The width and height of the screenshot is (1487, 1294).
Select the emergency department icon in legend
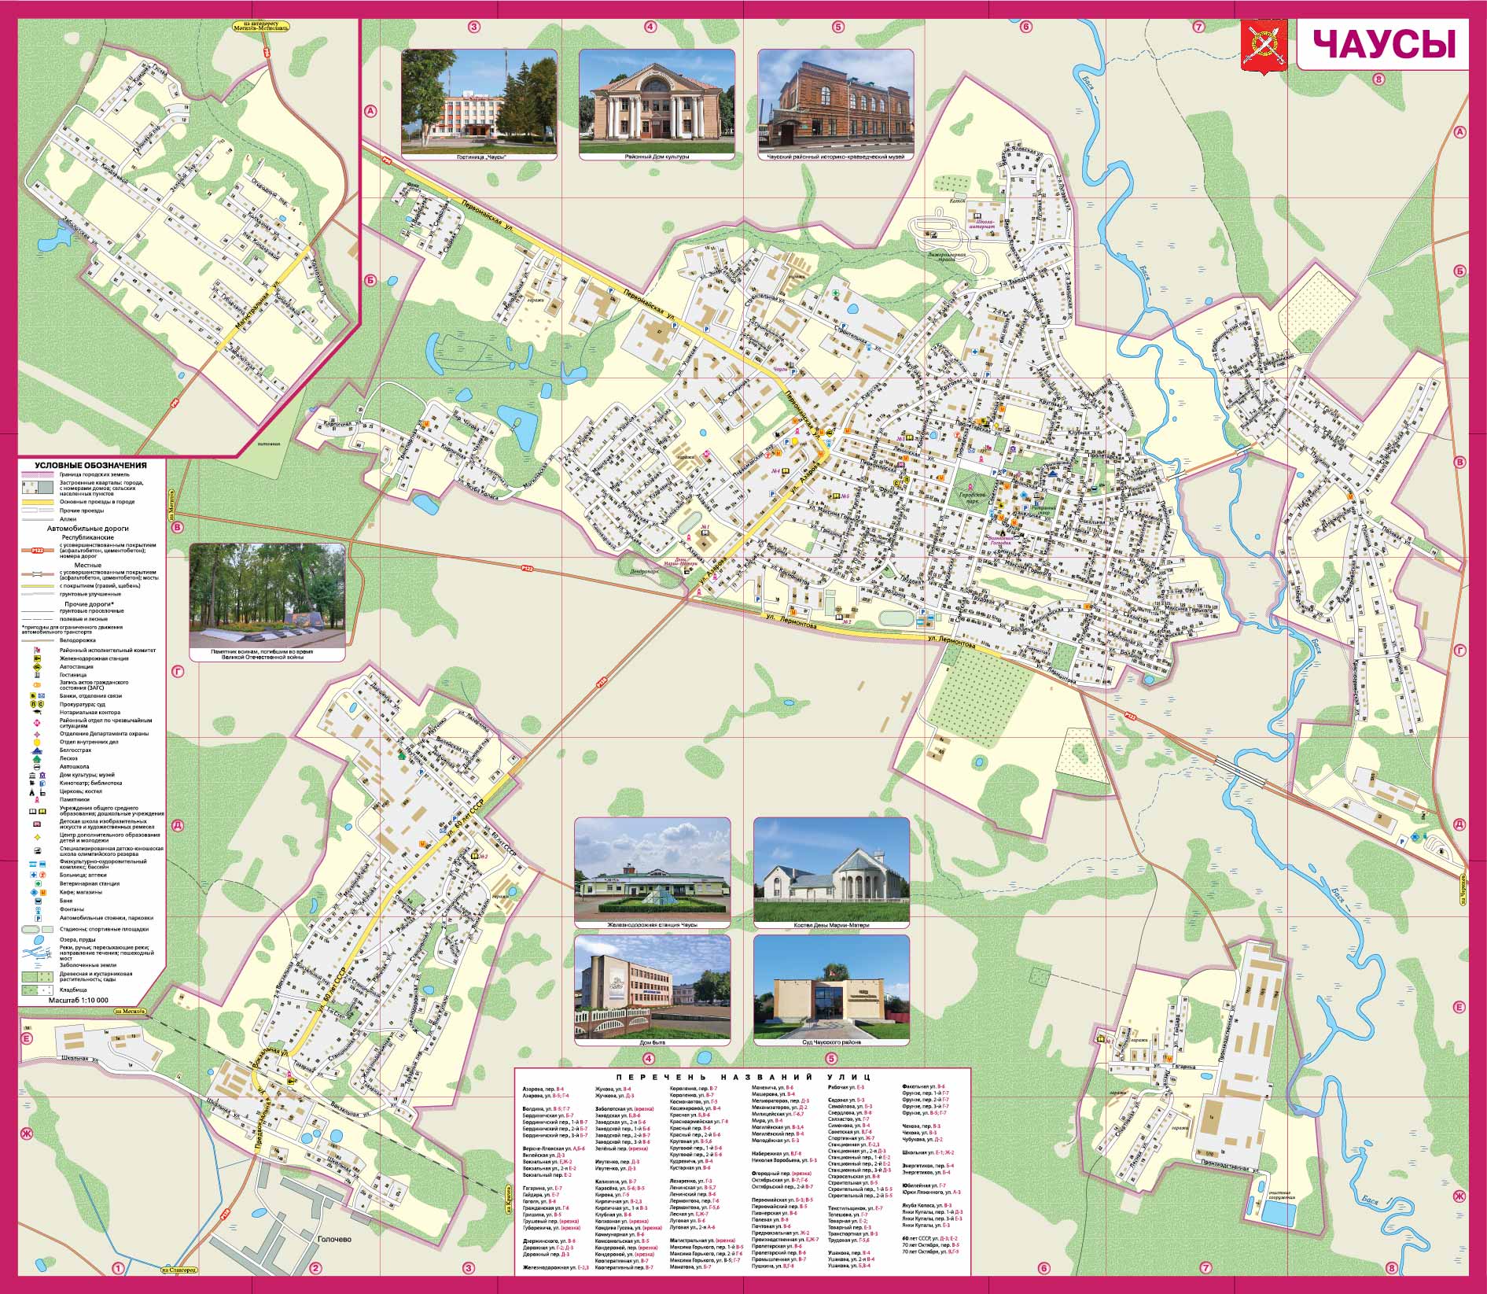(37, 723)
